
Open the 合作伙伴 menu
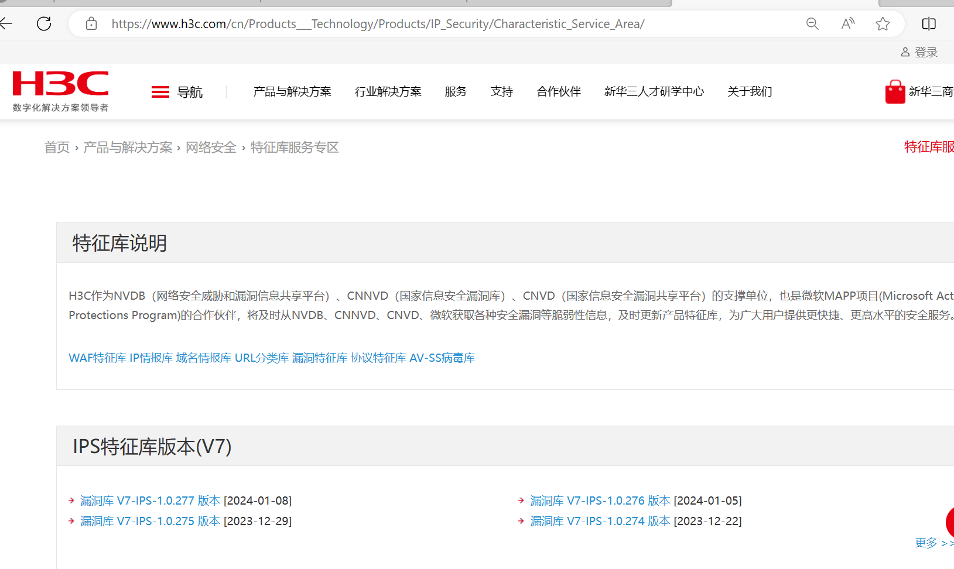point(559,91)
